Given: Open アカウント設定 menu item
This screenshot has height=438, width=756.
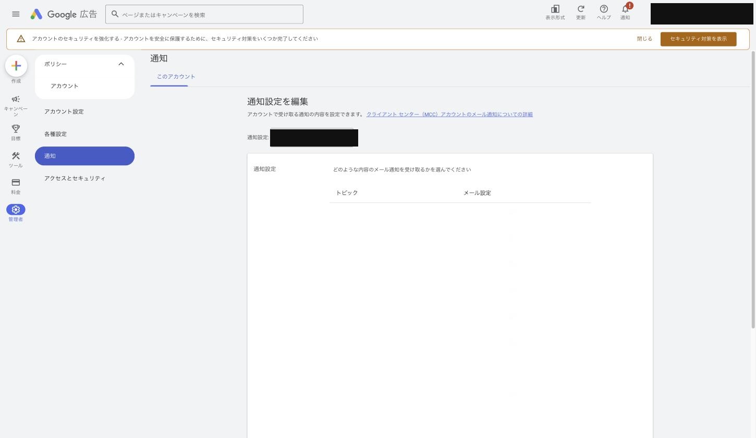Looking at the screenshot, I should [x=84, y=112].
